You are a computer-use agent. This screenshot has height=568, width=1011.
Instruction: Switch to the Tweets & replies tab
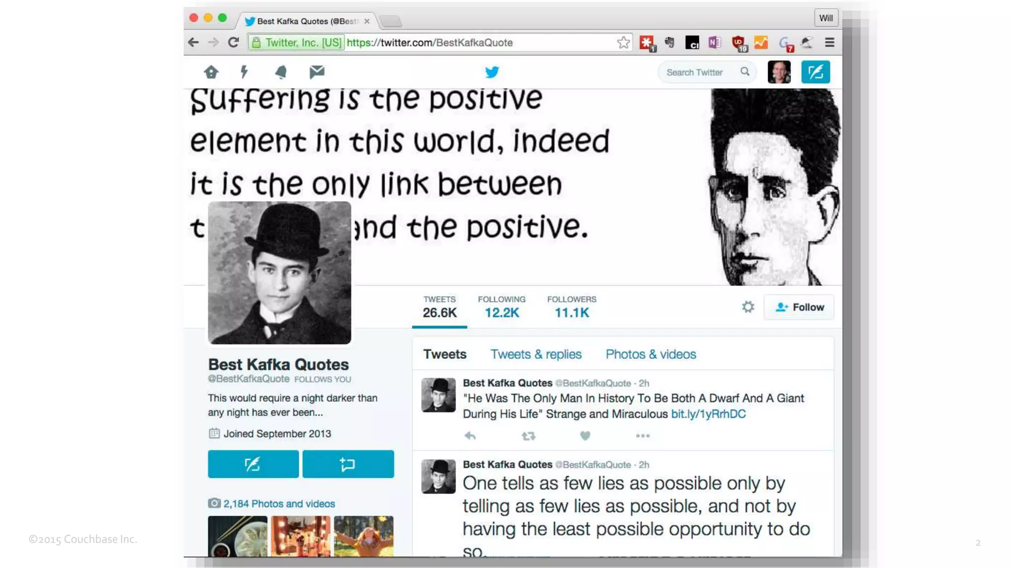(x=536, y=355)
